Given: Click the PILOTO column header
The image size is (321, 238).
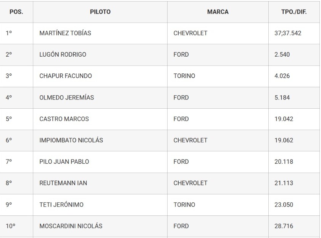Looking at the screenshot, I should [100, 12].
